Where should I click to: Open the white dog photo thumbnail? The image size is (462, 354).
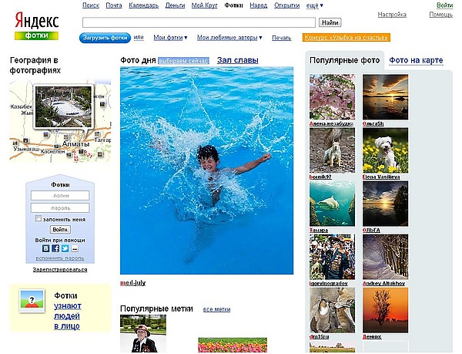click(x=386, y=150)
